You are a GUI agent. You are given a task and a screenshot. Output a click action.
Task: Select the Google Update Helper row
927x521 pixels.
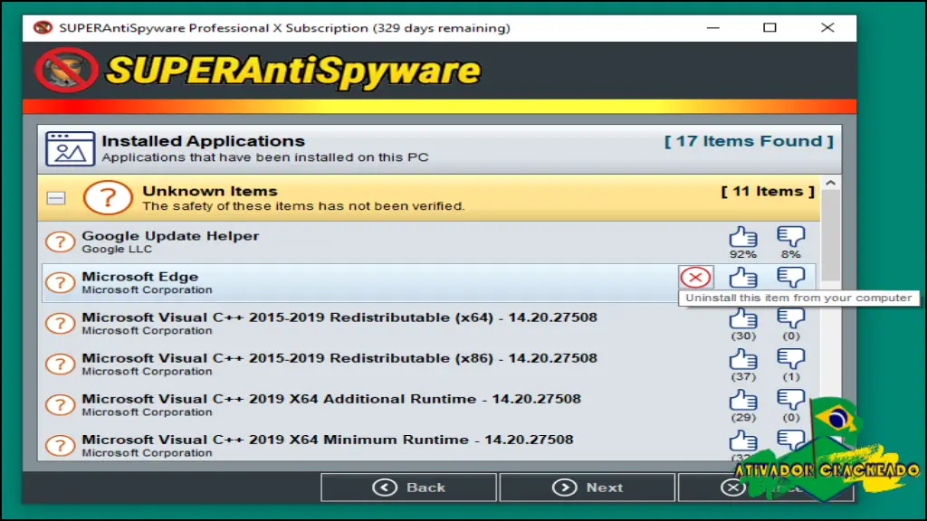point(428,242)
